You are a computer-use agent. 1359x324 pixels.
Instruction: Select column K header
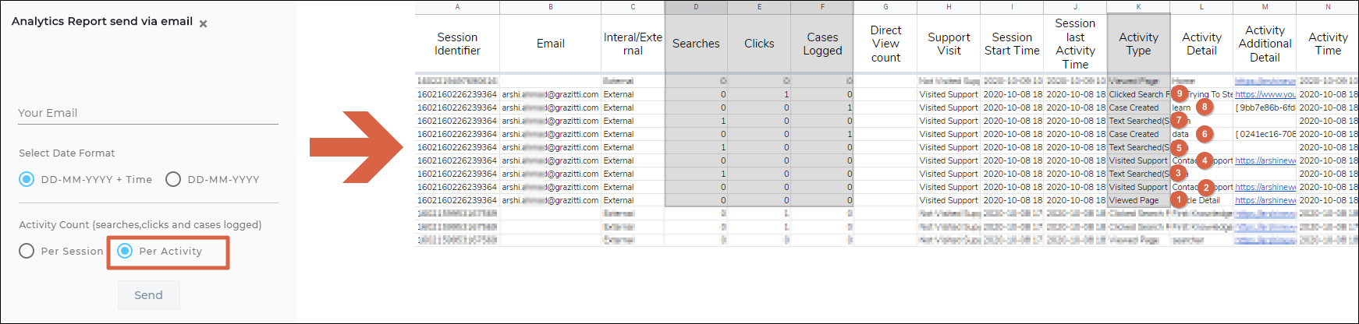point(1138,7)
